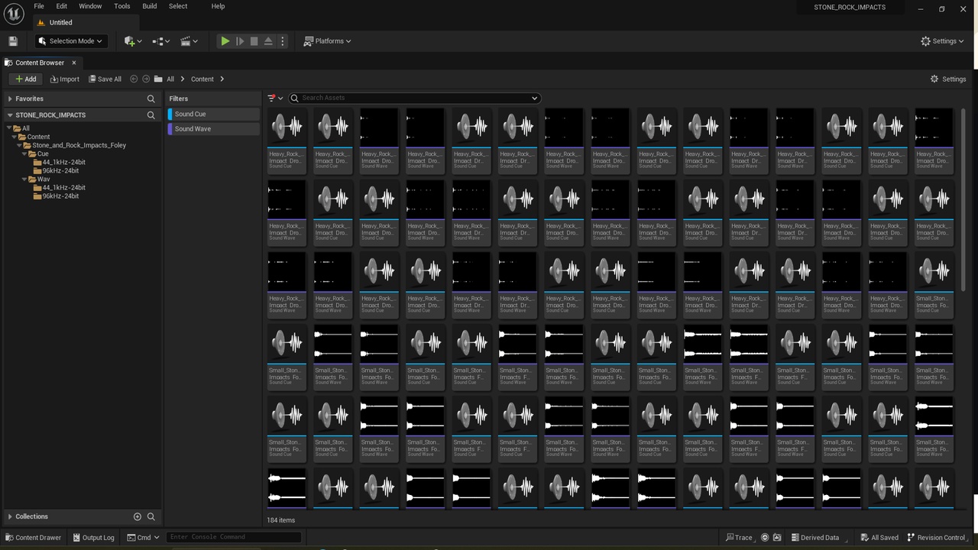
Task: Click the search icon beside Favorites
Action: coord(151,99)
